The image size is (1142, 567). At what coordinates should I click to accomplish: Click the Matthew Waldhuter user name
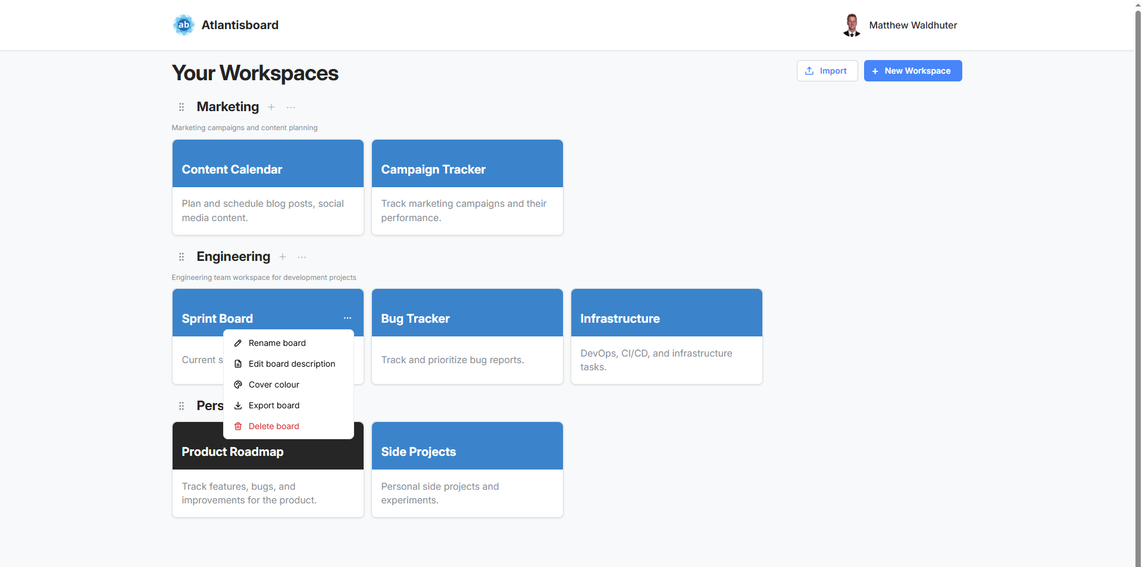(x=913, y=25)
